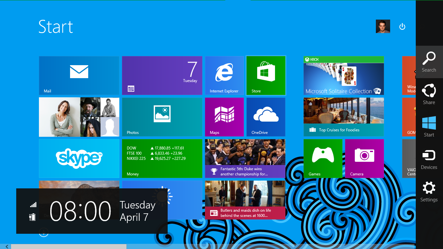Click the power button icon
The height and width of the screenshot is (249, 443).
[x=402, y=27]
